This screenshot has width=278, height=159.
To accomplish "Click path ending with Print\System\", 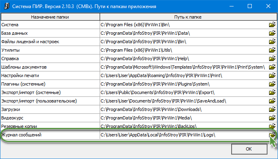I will (183, 67).
